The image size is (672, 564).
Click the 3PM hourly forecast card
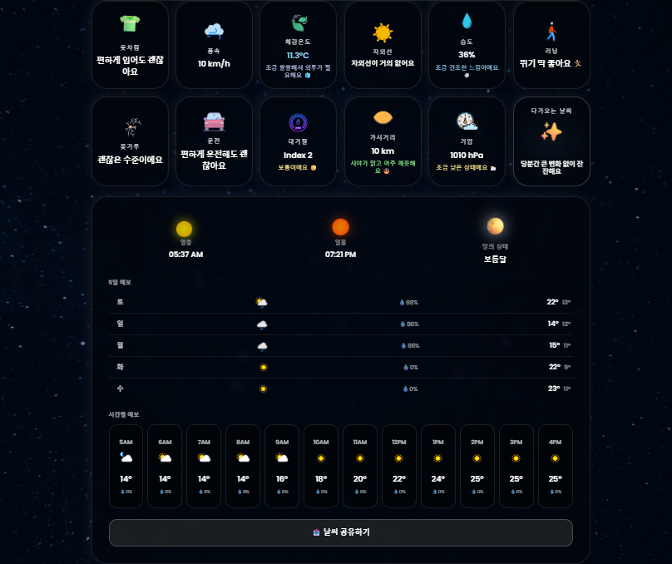tap(516, 467)
